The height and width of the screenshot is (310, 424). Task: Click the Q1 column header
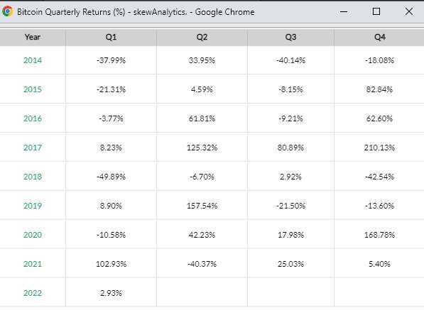coord(111,37)
